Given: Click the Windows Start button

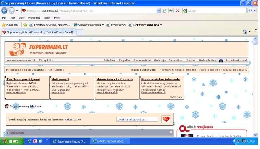Looking at the screenshot, I should [11, 141].
